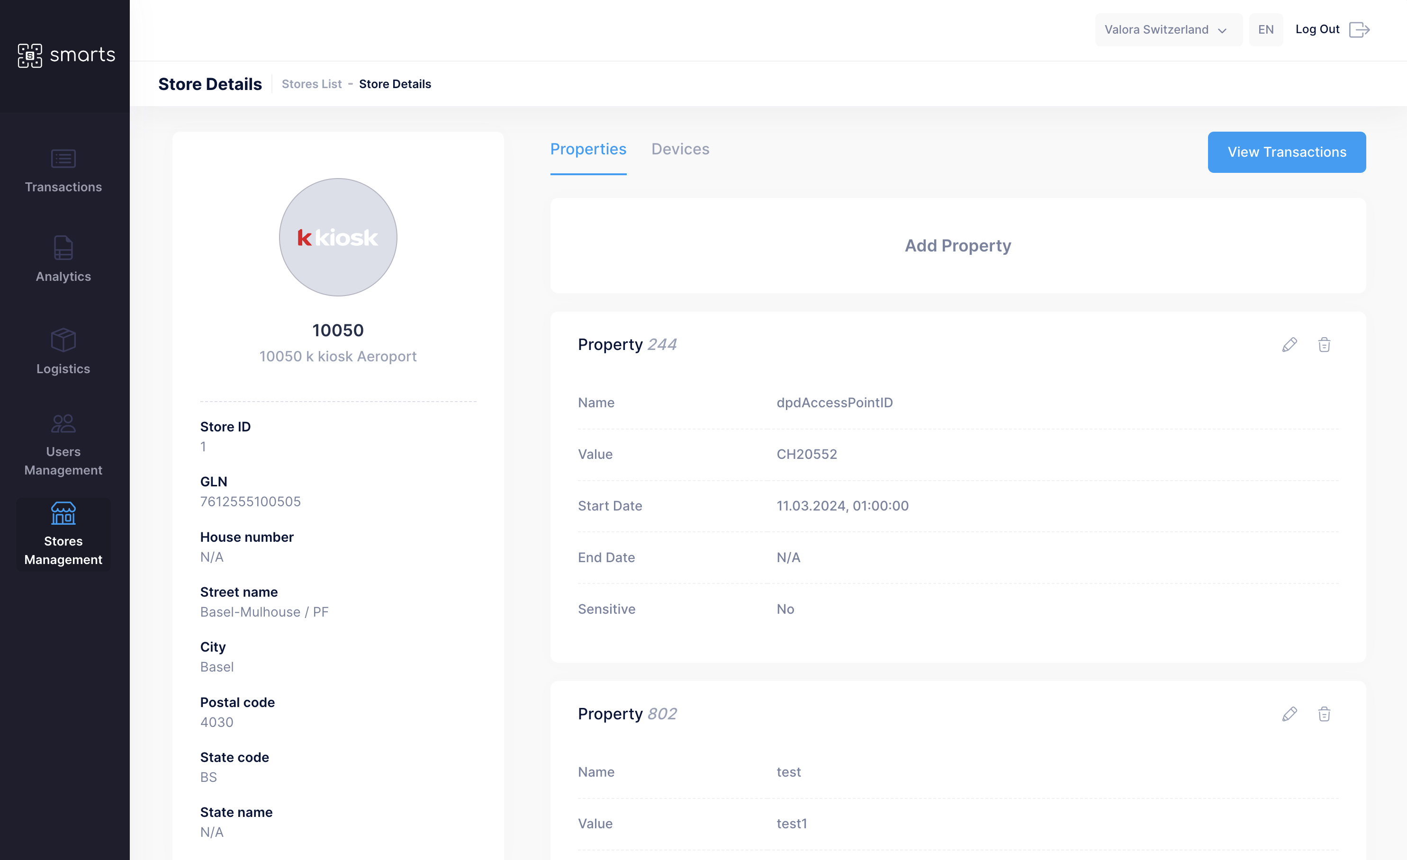Click the store number 10050 heading
Screen dimensions: 1407x860
click(x=338, y=331)
